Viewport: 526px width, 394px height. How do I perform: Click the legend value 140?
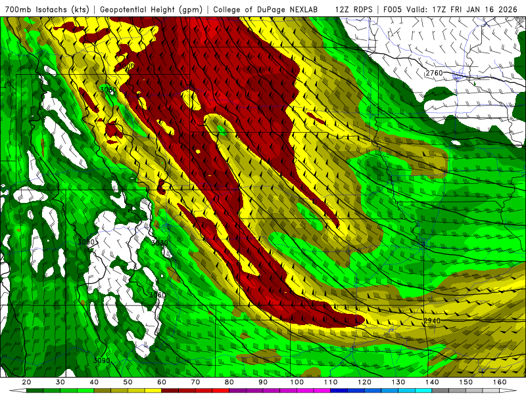[x=432, y=382]
